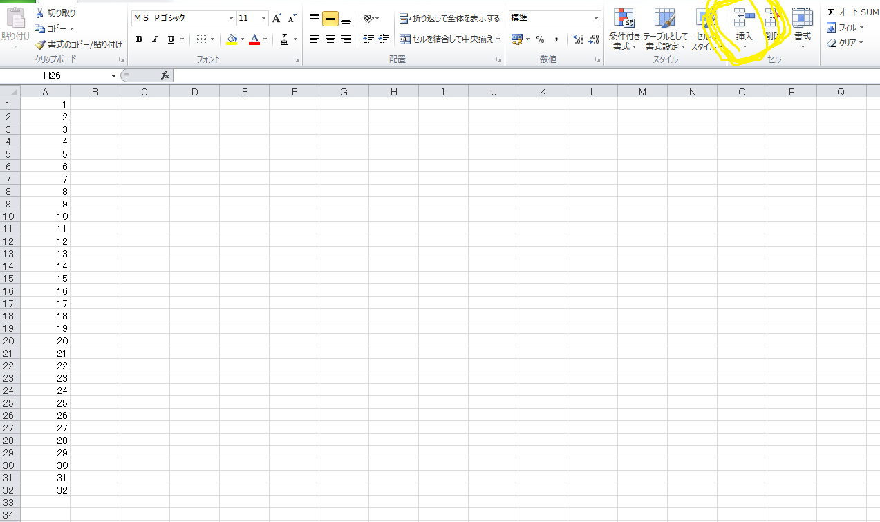Viewport: 880px width, 522px height.
Task: Toggle bold formatting
Action: 139,39
